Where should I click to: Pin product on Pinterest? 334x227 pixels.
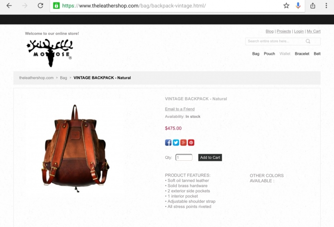(191, 143)
